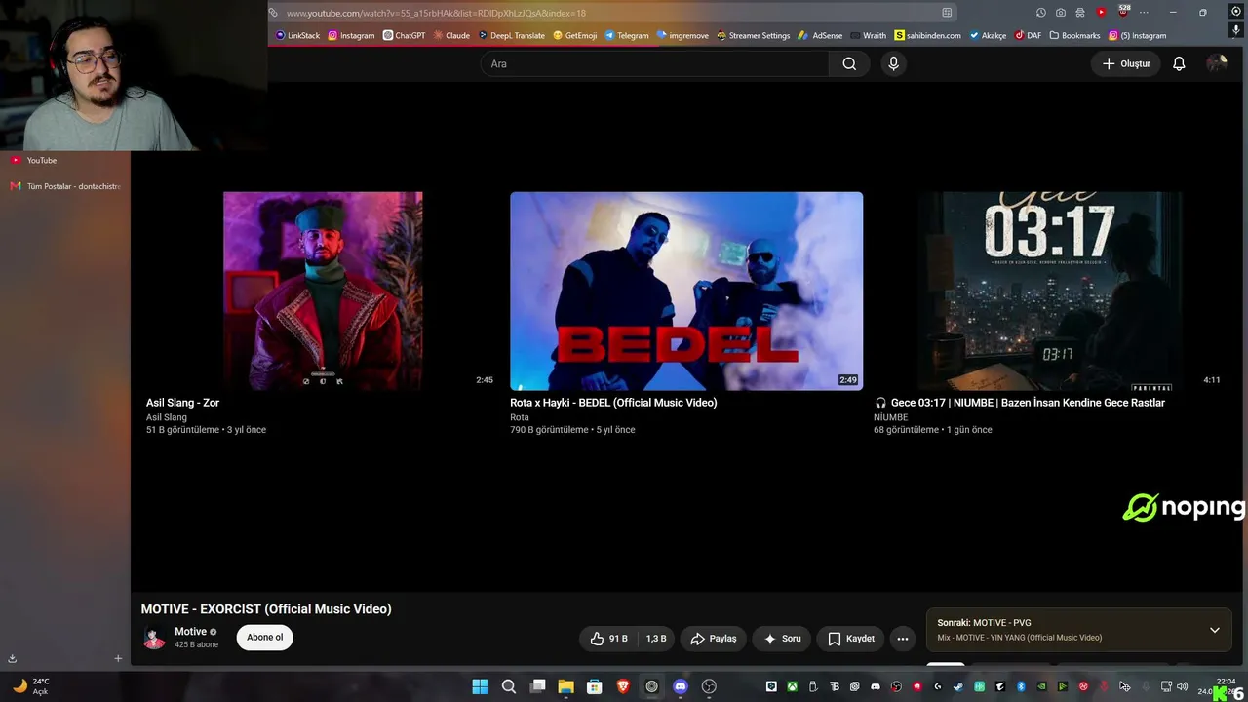This screenshot has width=1248, height=702.
Task: Open the Claude bookmark
Action: click(451, 36)
